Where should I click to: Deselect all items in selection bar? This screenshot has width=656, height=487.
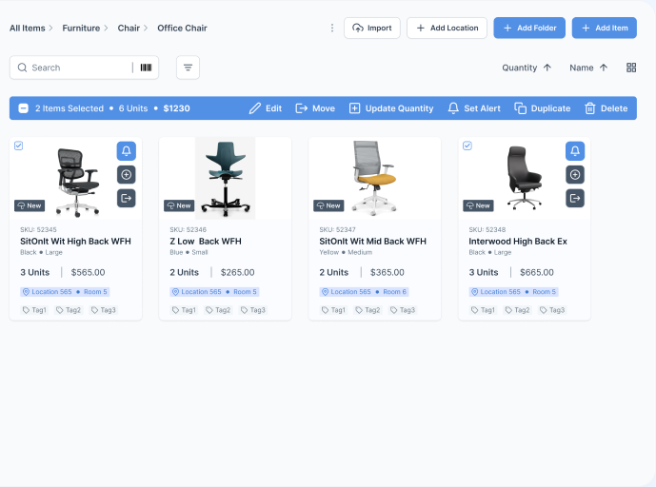pos(24,108)
